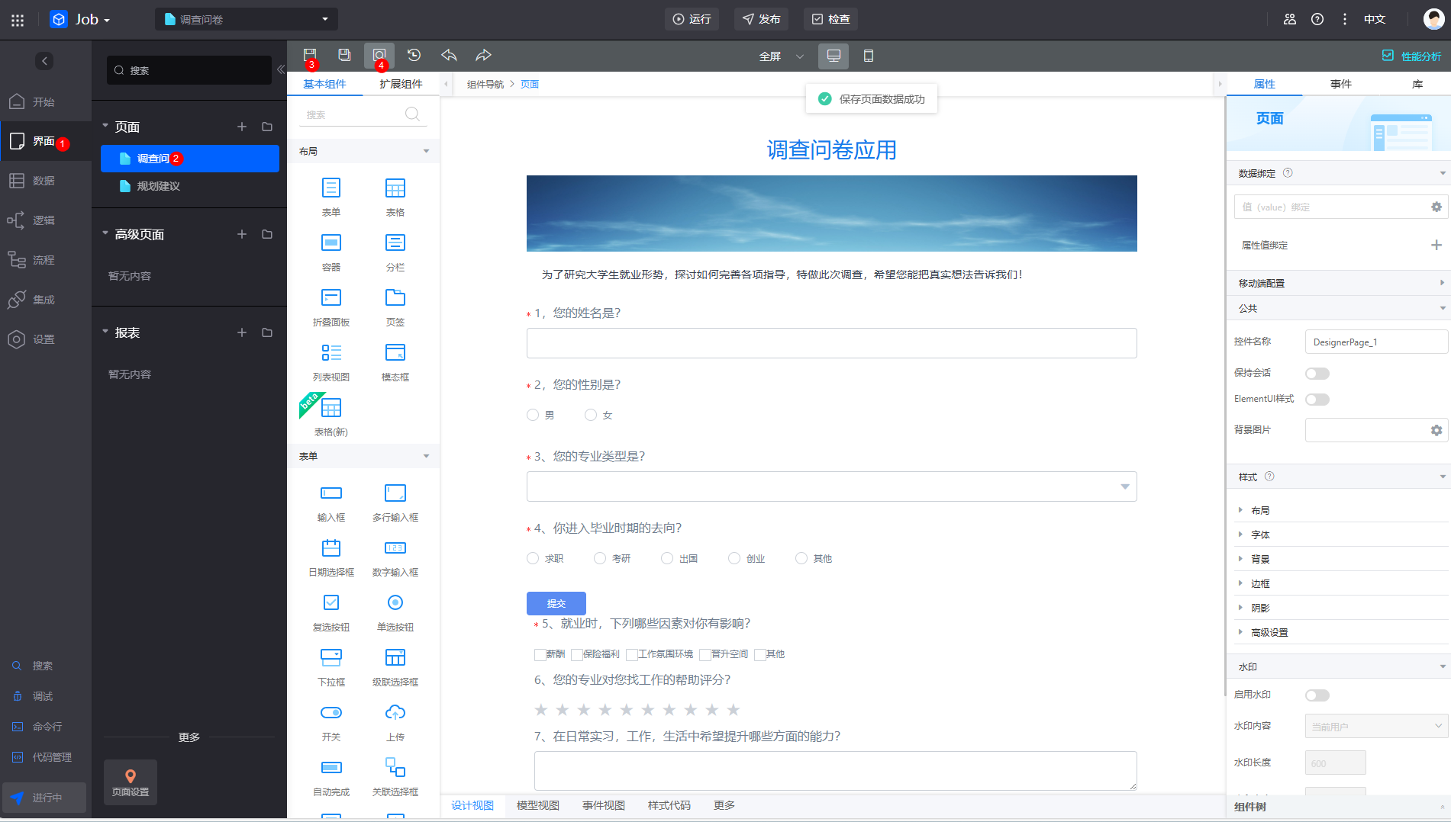Toggle the ElementUI样式 switch
The image size is (1451, 822).
[x=1317, y=400]
